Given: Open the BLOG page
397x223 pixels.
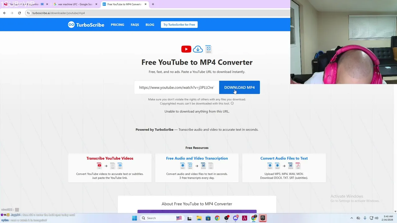Looking at the screenshot, I should (x=150, y=25).
